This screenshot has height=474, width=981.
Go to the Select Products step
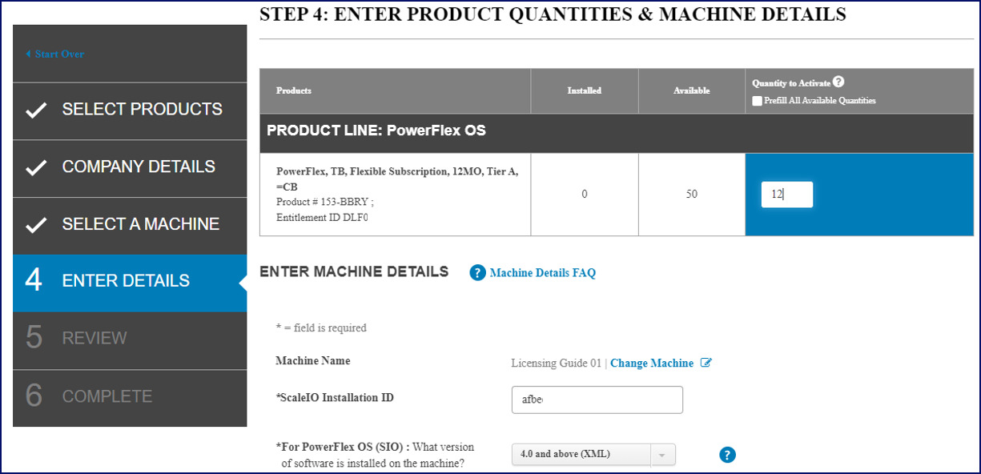tap(142, 110)
